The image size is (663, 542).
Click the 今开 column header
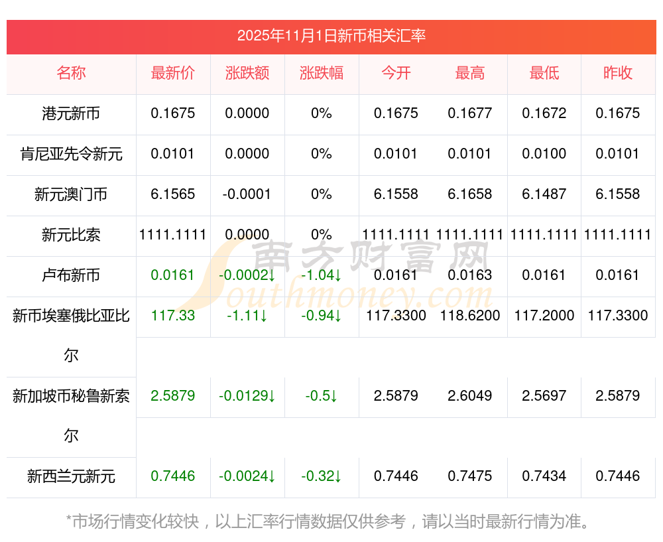point(396,73)
